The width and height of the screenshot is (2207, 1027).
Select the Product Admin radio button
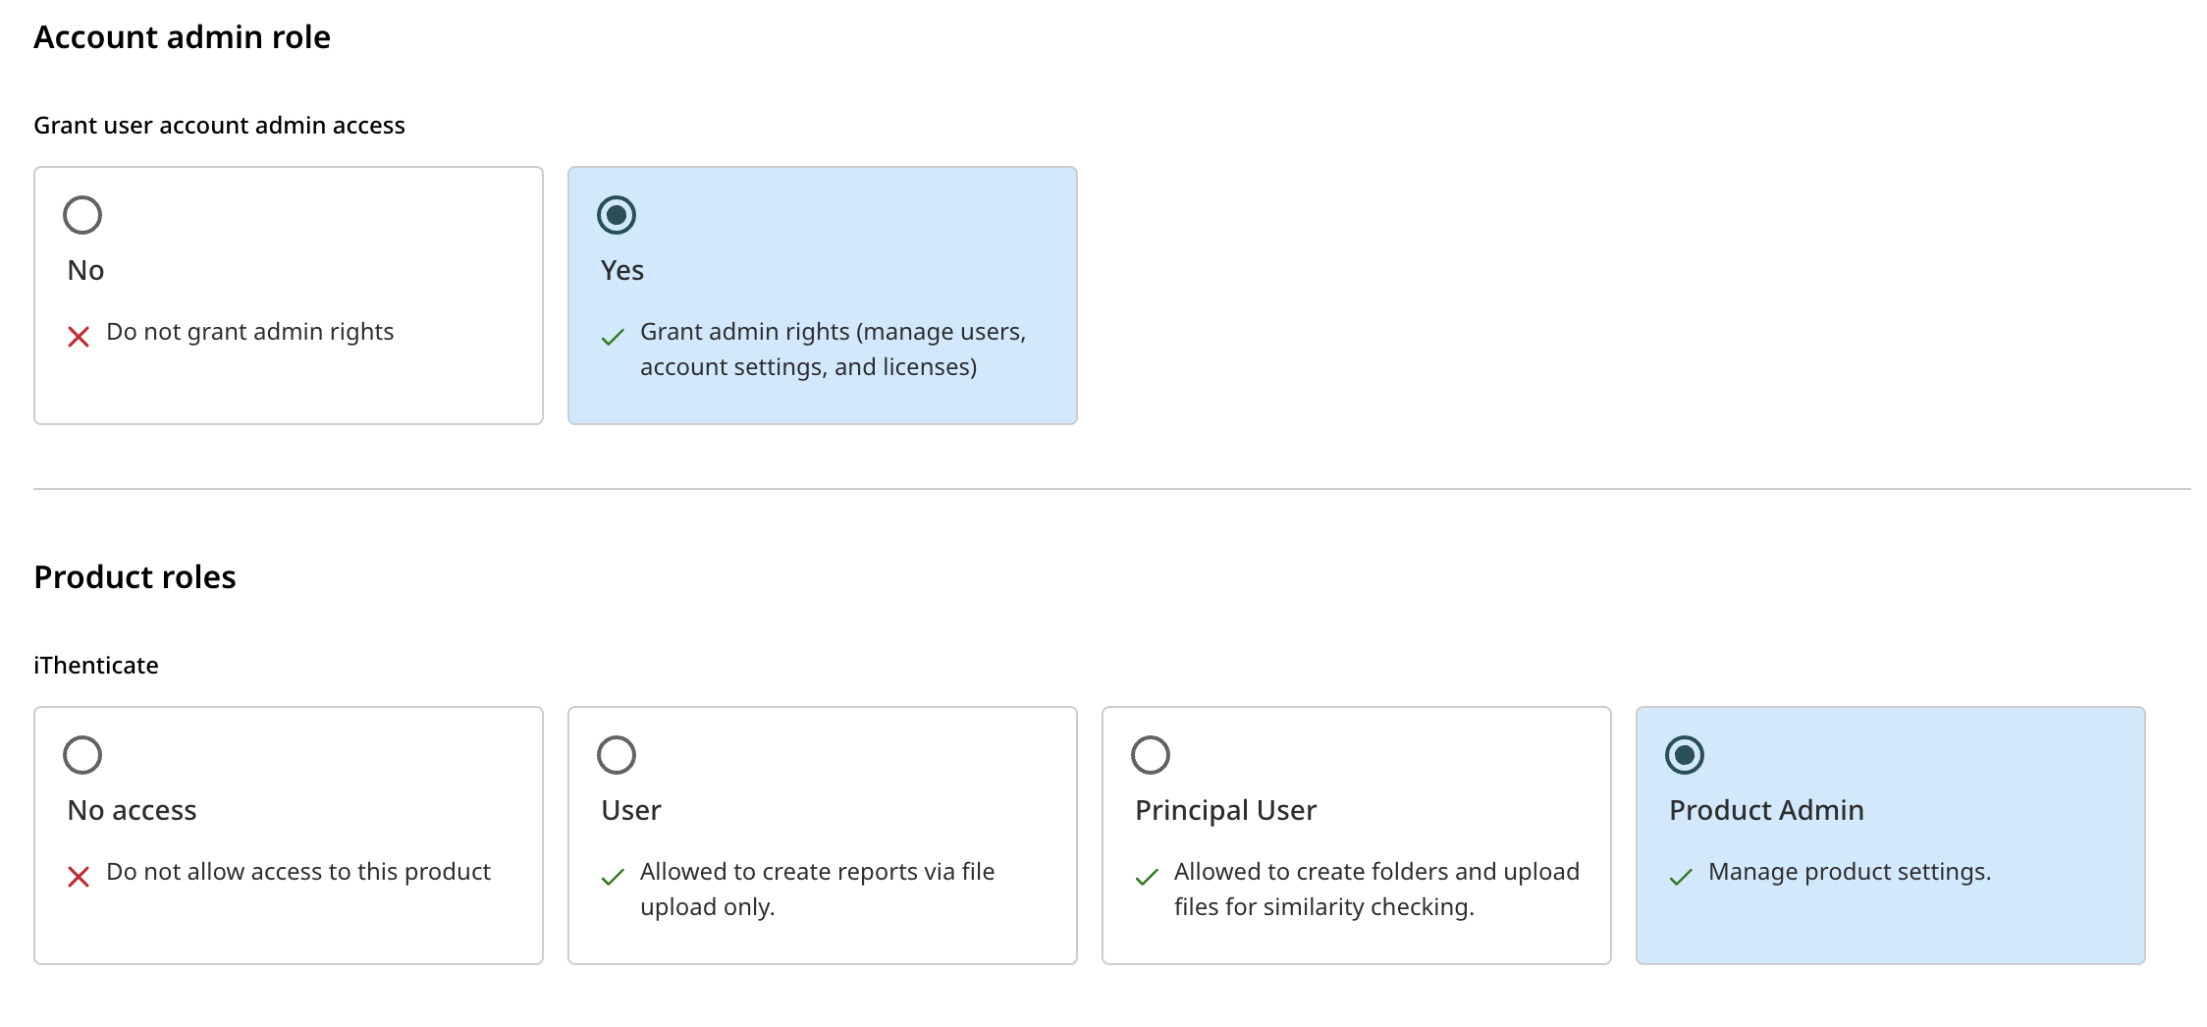[1685, 755]
